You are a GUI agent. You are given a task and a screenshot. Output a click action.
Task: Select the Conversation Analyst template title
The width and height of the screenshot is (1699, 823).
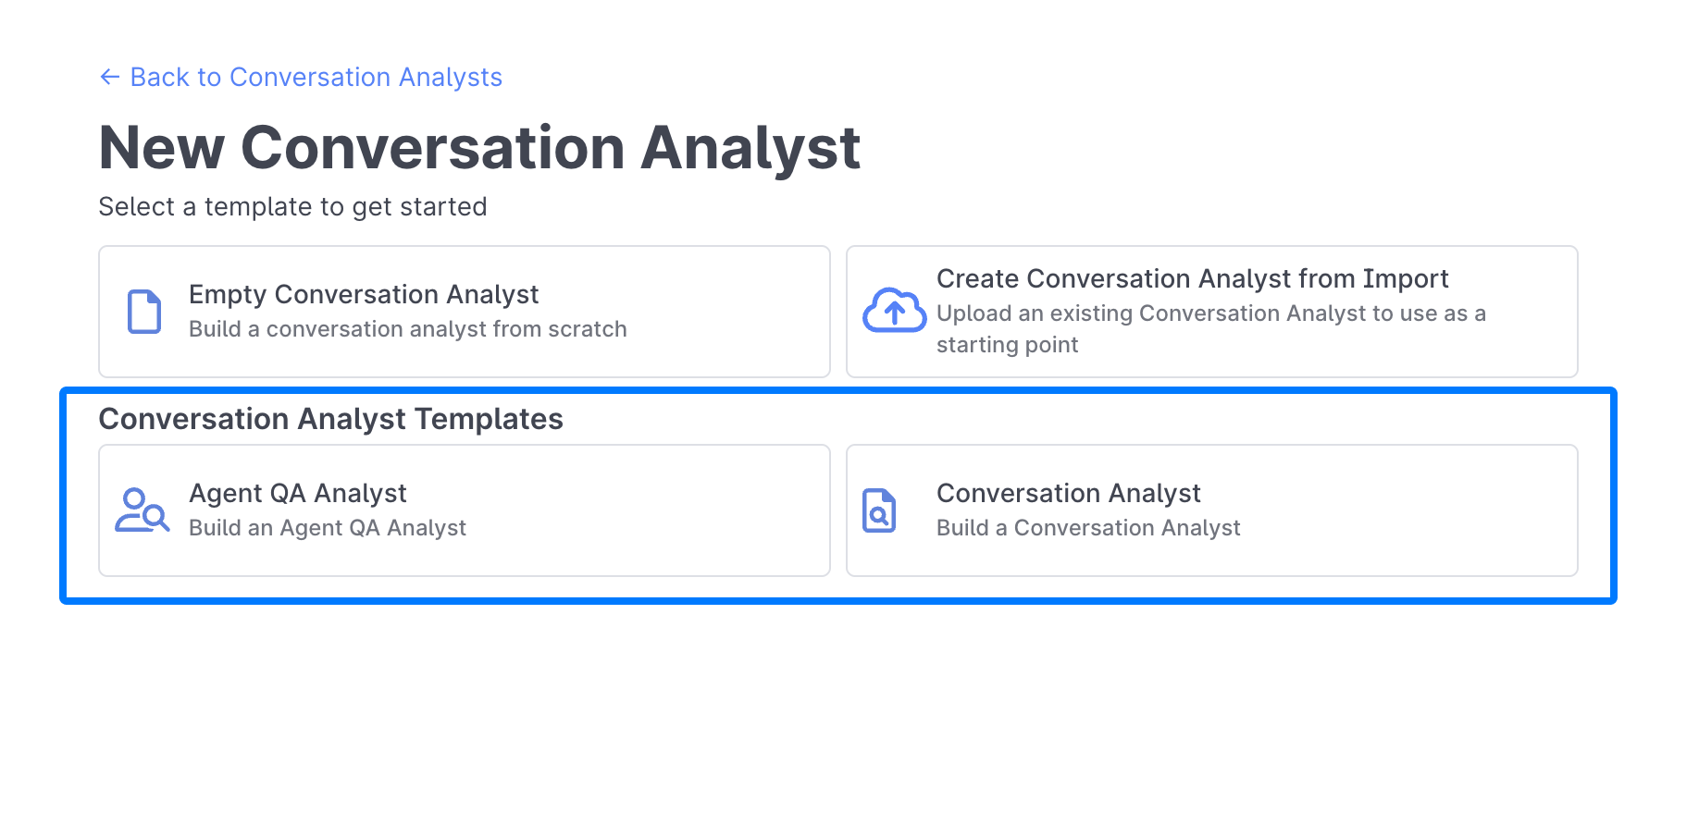coord(1068,494)
